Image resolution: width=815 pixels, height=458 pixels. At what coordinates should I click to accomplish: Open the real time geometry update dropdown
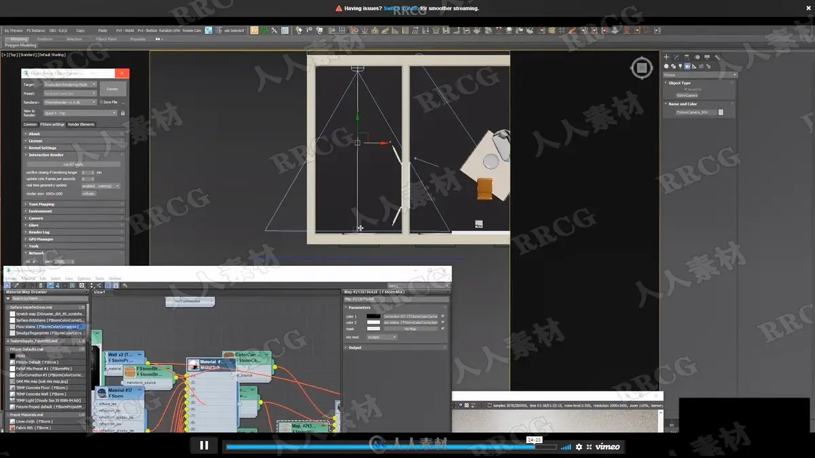tap(101, 186)
